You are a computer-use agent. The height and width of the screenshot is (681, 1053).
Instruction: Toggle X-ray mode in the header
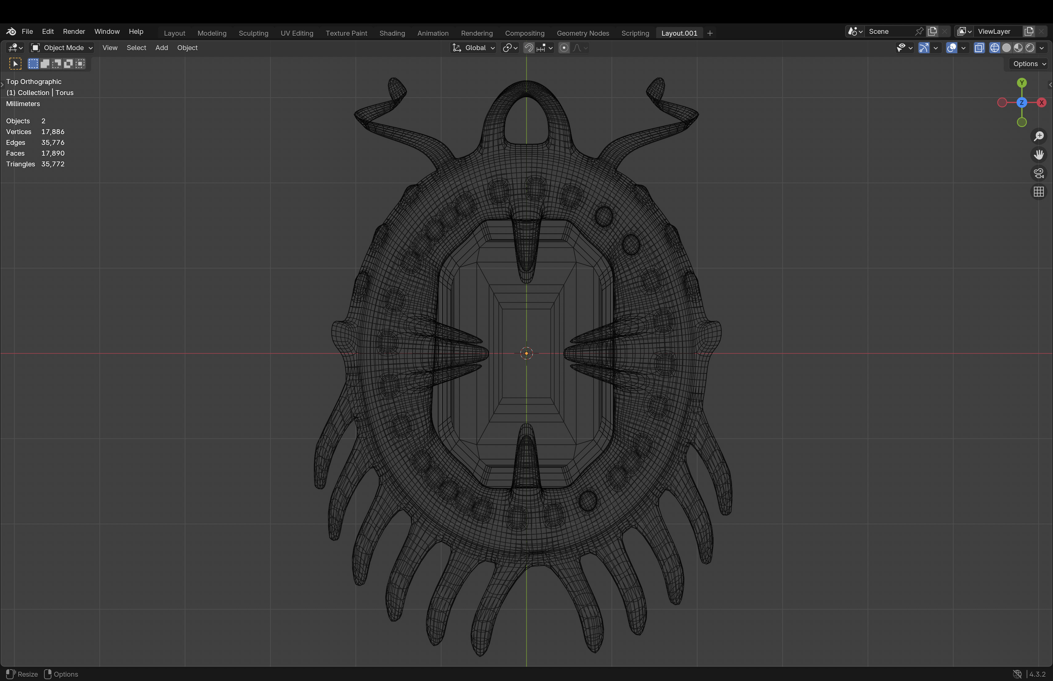pos(979,48)
